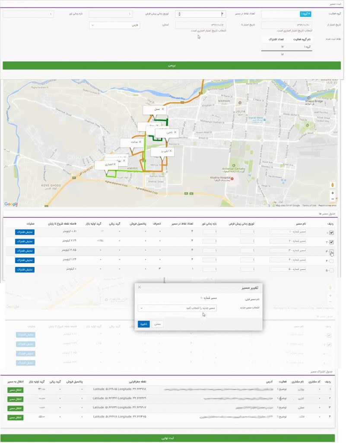Show subscribers for route 4 (۱.۲۴ km)
The height and width of the screenshot is (443, 346).
[25, 260]
